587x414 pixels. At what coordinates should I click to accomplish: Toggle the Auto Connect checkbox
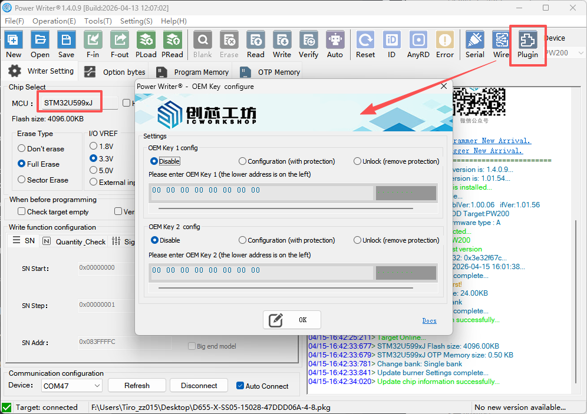[240, 386]
